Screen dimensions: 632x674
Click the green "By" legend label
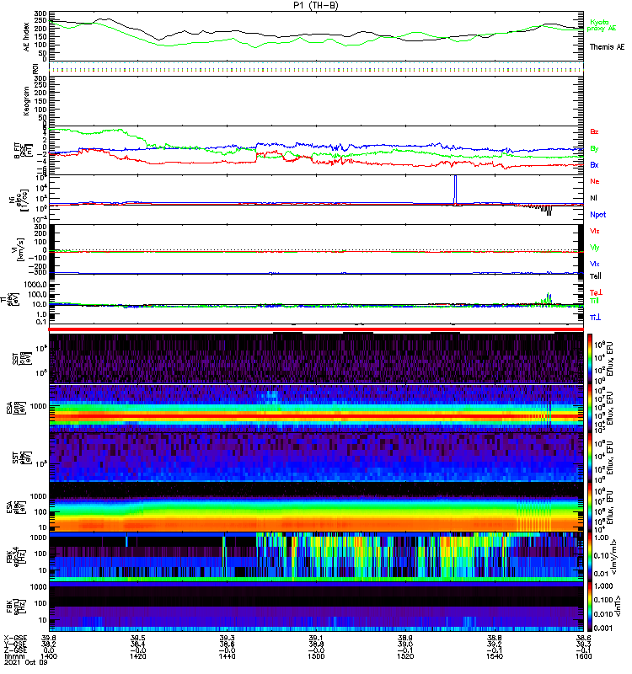[x=594, y=149]
